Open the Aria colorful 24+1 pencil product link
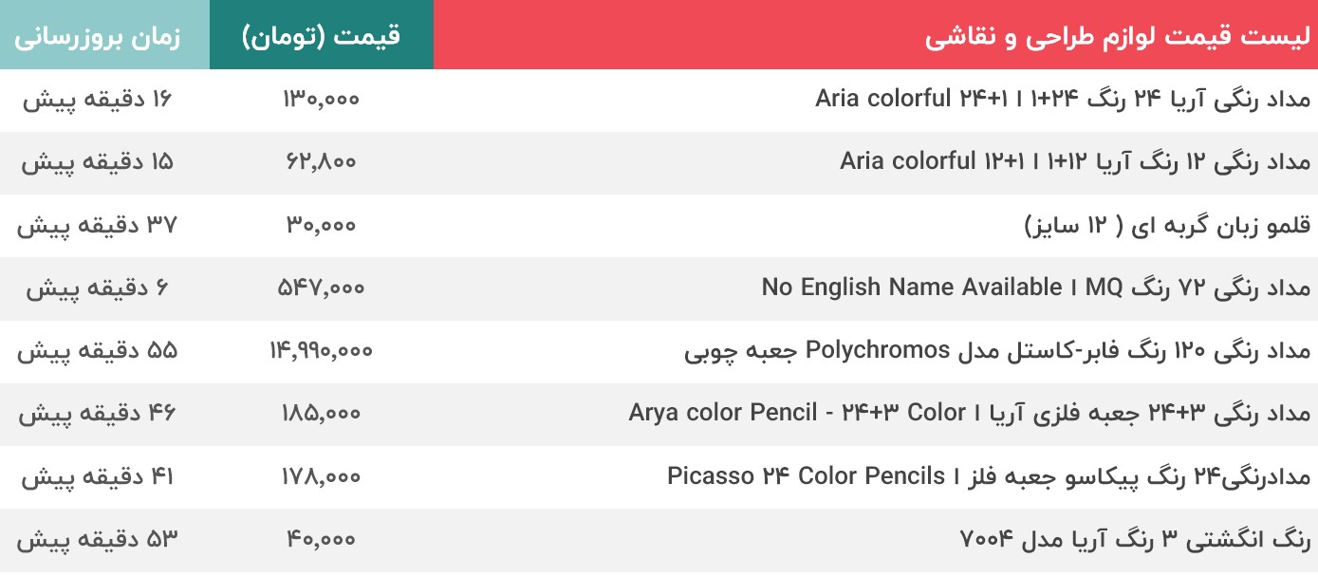Screen dimensions: 1318x576 click(x=1063, y=98)
